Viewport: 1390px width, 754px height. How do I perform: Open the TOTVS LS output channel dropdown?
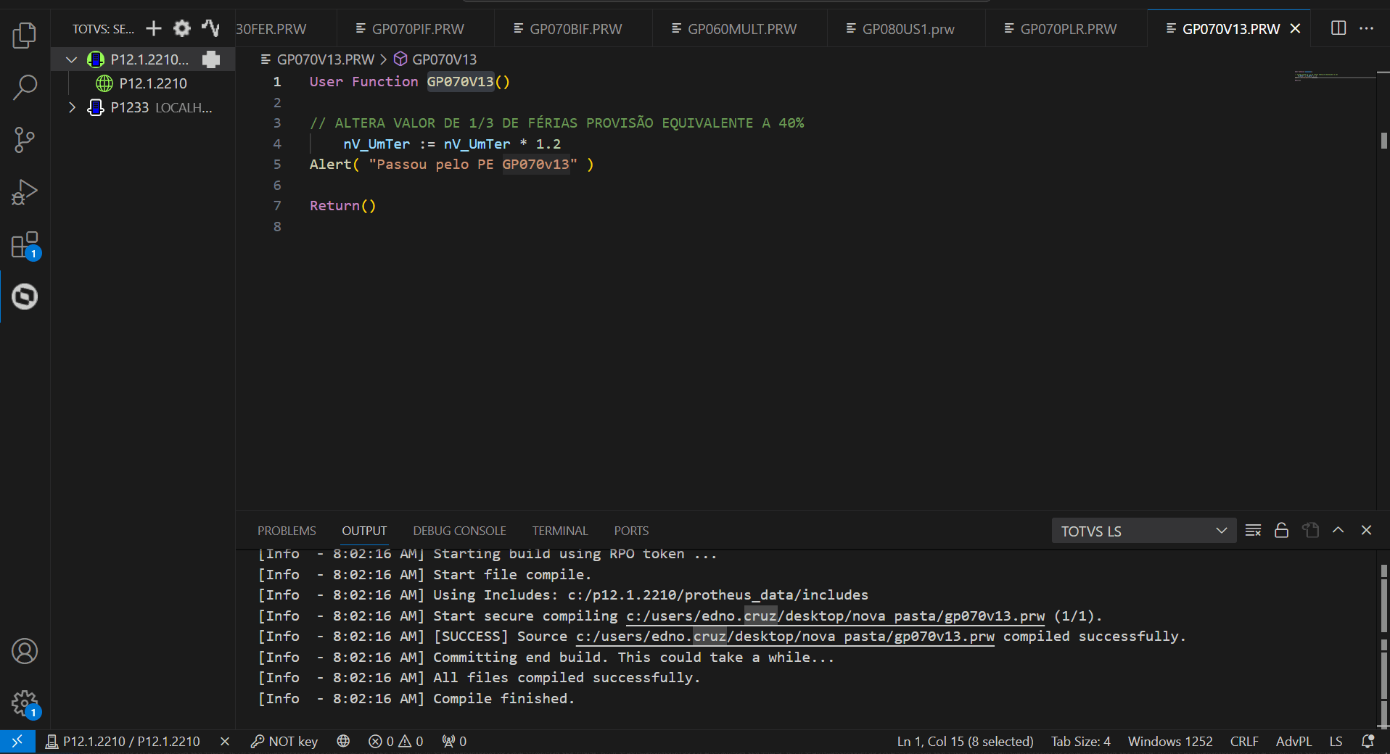[x=1143, y=531]
